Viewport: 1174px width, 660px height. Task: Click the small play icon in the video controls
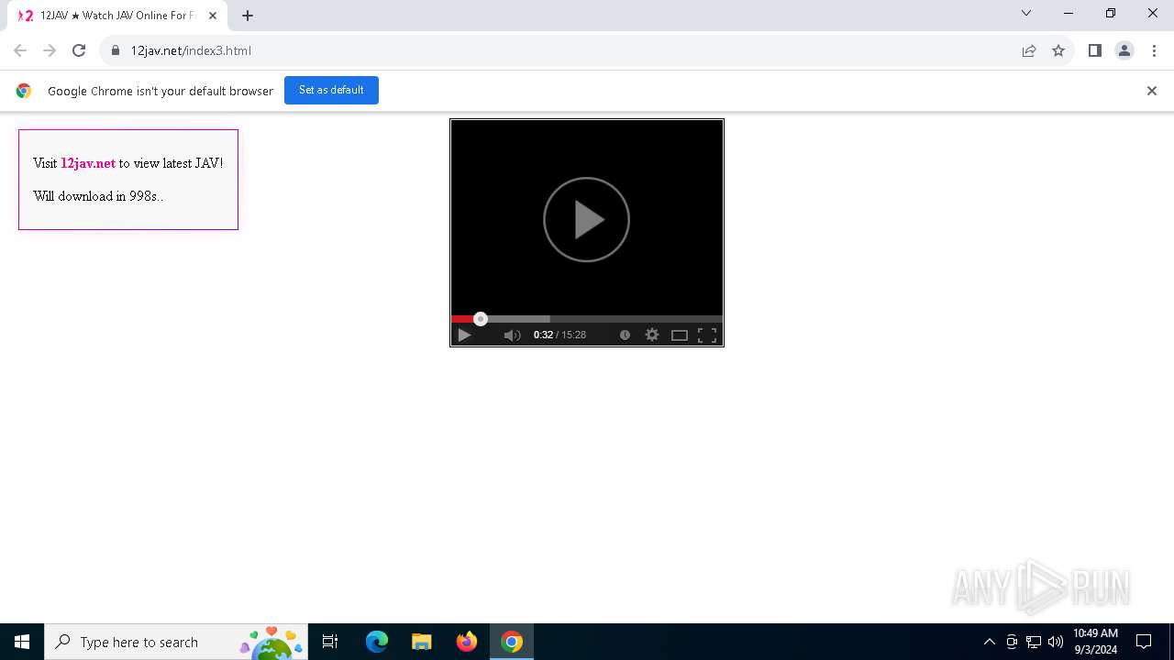click(x=464, y=335)
